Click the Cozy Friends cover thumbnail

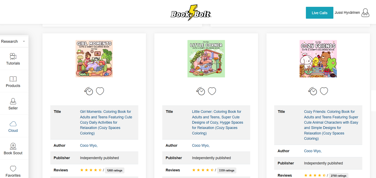click(x=318, y=59)
